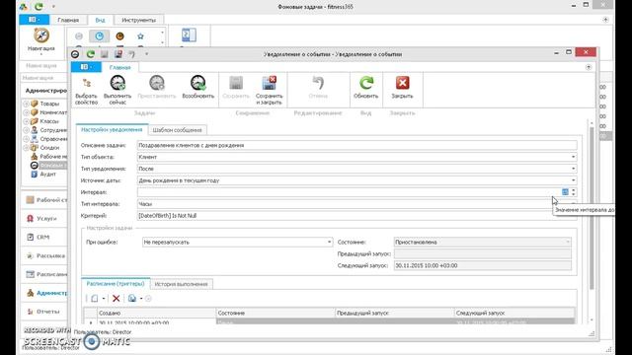Click the blue panel layout icon in main ribbon
Image resolution: width=632 pixels, height=355 pixels.
pyautogui.click(x=189, y=35)
